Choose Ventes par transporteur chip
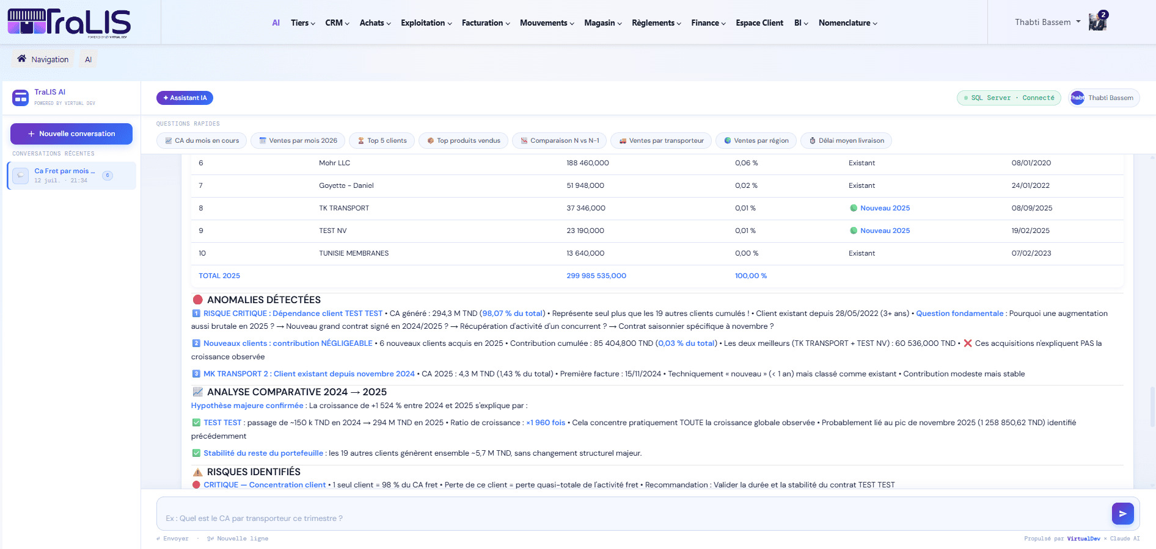This screenshot has height=549, width=1156. tap(661, 140)
